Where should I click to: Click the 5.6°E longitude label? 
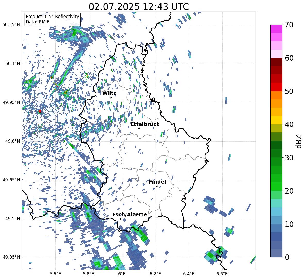coord(55,274)
